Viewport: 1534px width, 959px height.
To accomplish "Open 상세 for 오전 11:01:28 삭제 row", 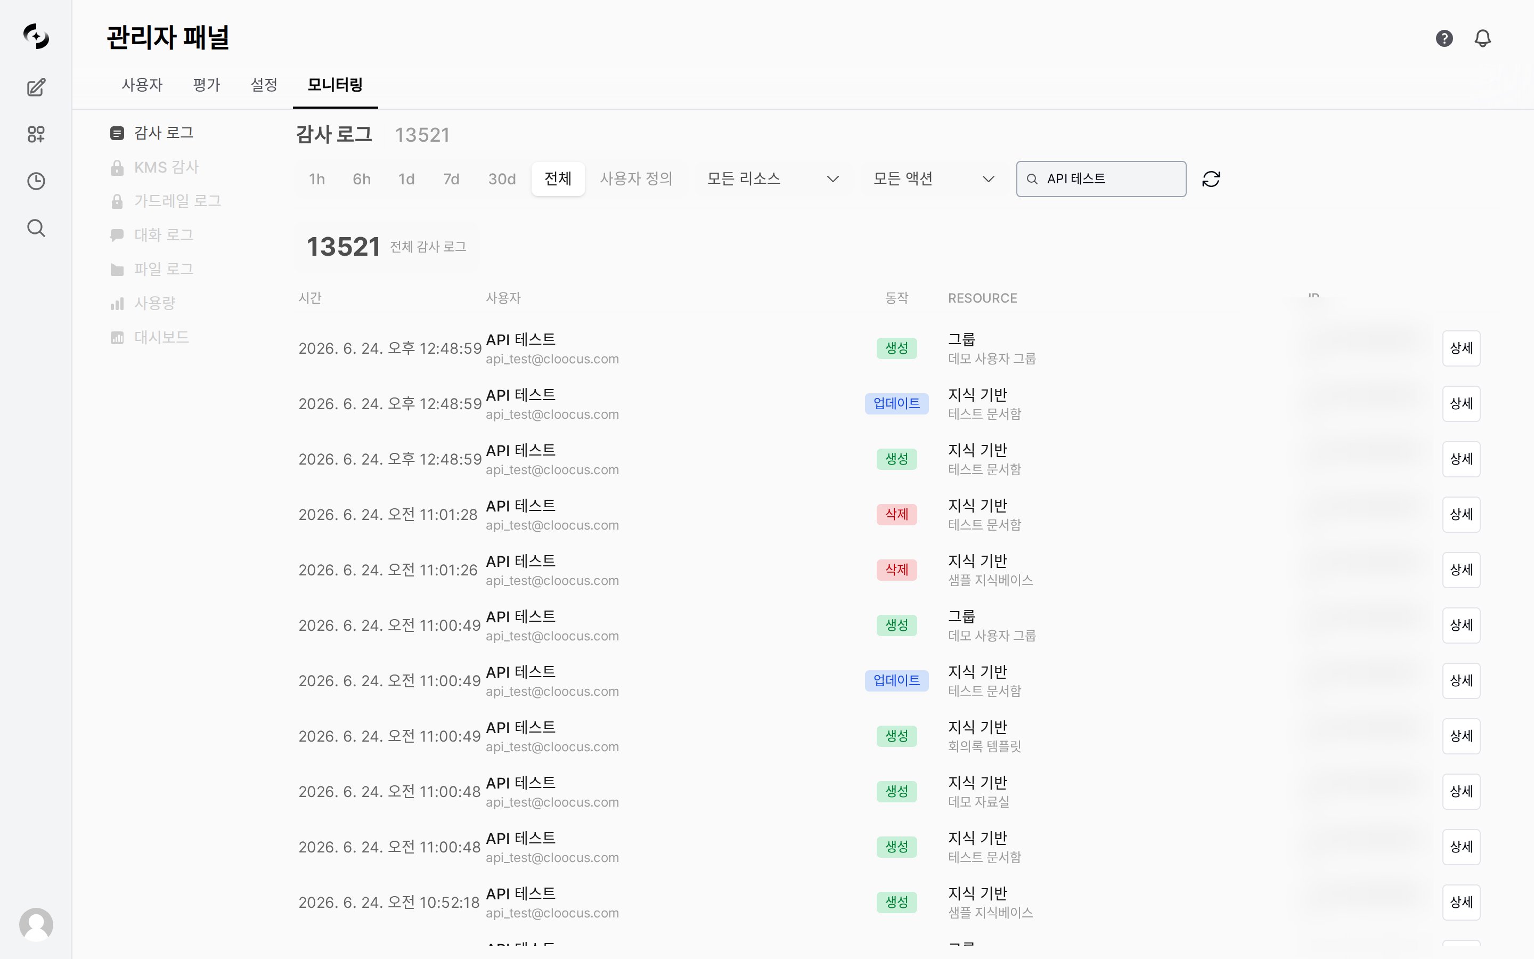I will click(1461, 514).
